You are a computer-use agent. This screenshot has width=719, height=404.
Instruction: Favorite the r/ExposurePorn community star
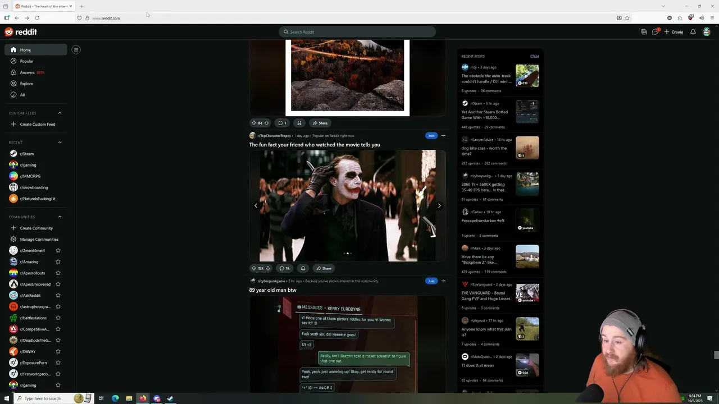(58, 362)
